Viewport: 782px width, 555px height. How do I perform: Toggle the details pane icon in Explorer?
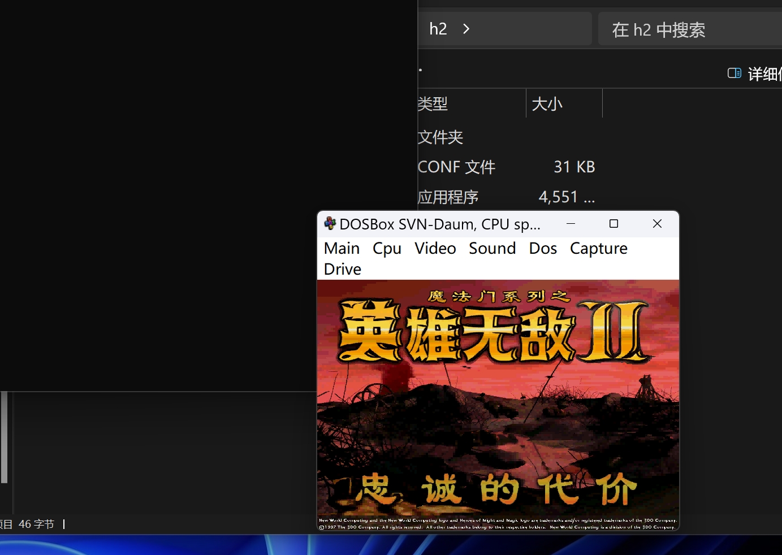pos(734,73)
